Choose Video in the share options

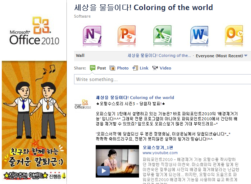pos(165,68)
